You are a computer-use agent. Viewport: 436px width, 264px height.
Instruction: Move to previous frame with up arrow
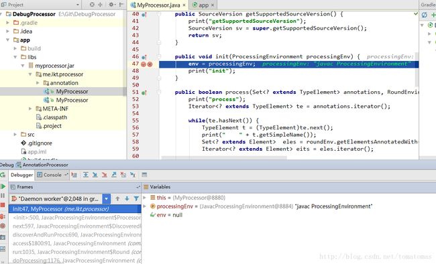pyautogui.click(x=117, y=199)
